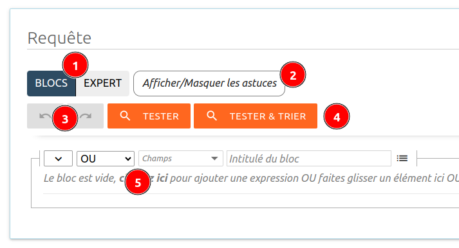459x248 pixels.
Task: Toggle Afficher/Masquer les astuces
Action: coord(209,84)
